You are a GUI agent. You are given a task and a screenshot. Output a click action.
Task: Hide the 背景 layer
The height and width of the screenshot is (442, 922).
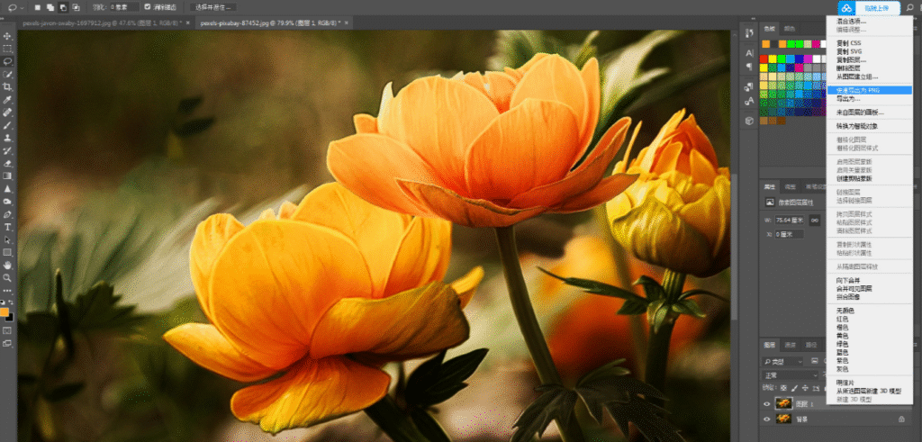click(767, 419)
